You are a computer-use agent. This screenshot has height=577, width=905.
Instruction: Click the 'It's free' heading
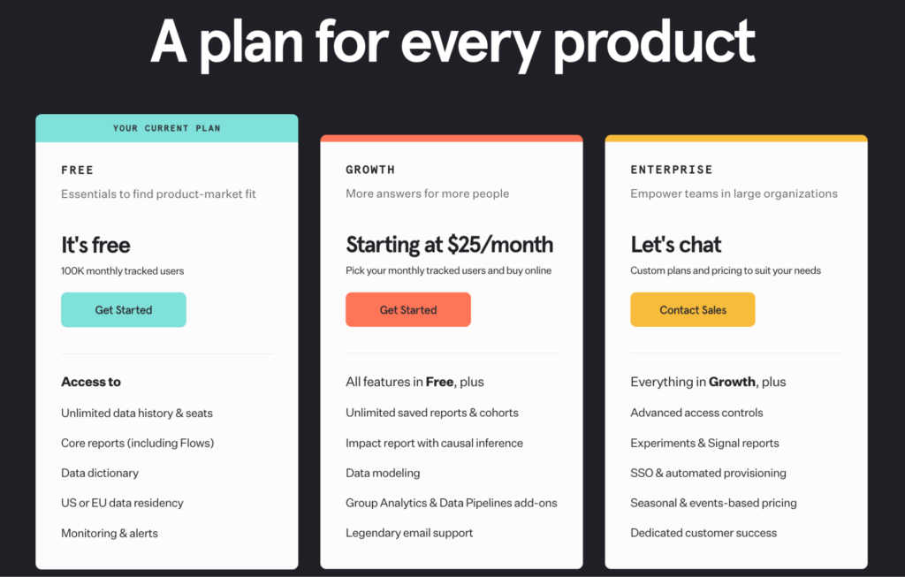[x=95, y=246]
